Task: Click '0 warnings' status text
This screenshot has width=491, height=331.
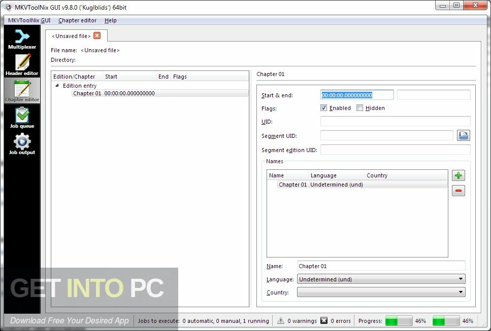Action: click(302, 321)
